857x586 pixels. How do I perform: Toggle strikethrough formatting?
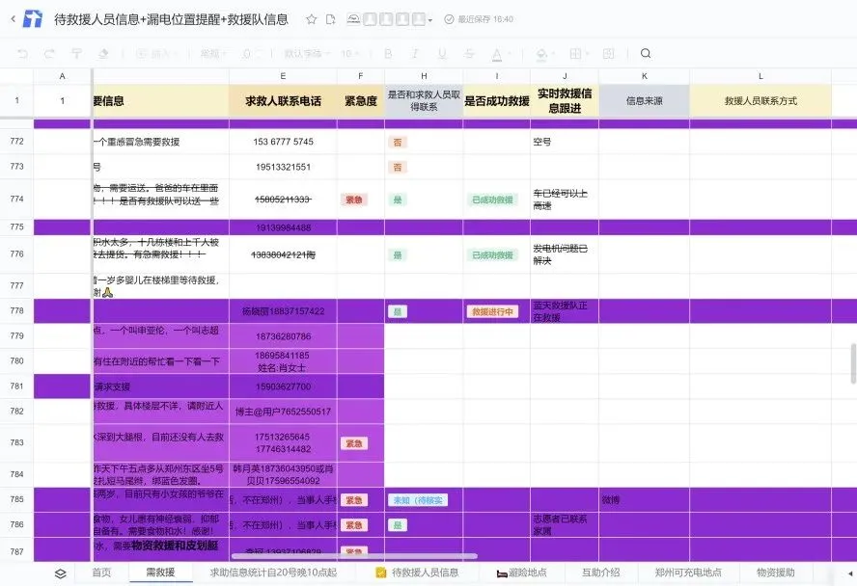tap(469, 53)
